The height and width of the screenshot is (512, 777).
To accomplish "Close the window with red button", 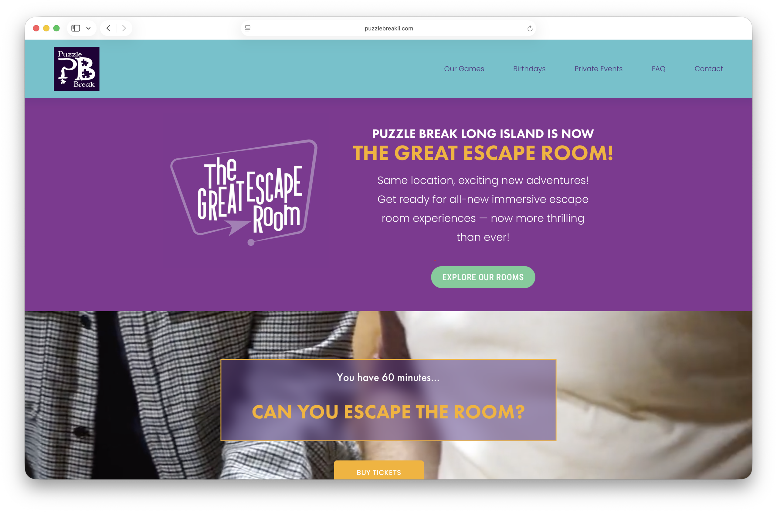I will pos(36,29).
